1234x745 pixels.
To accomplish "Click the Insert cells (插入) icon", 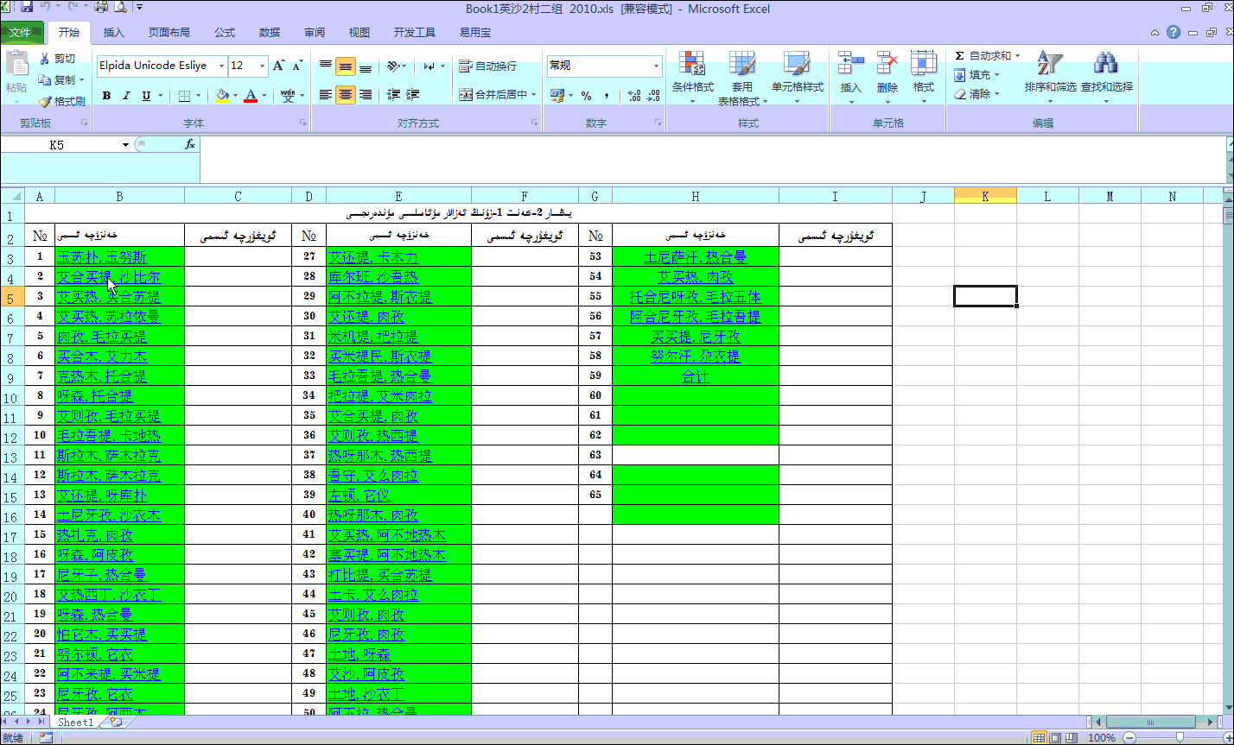I will (x=851, y=64).
